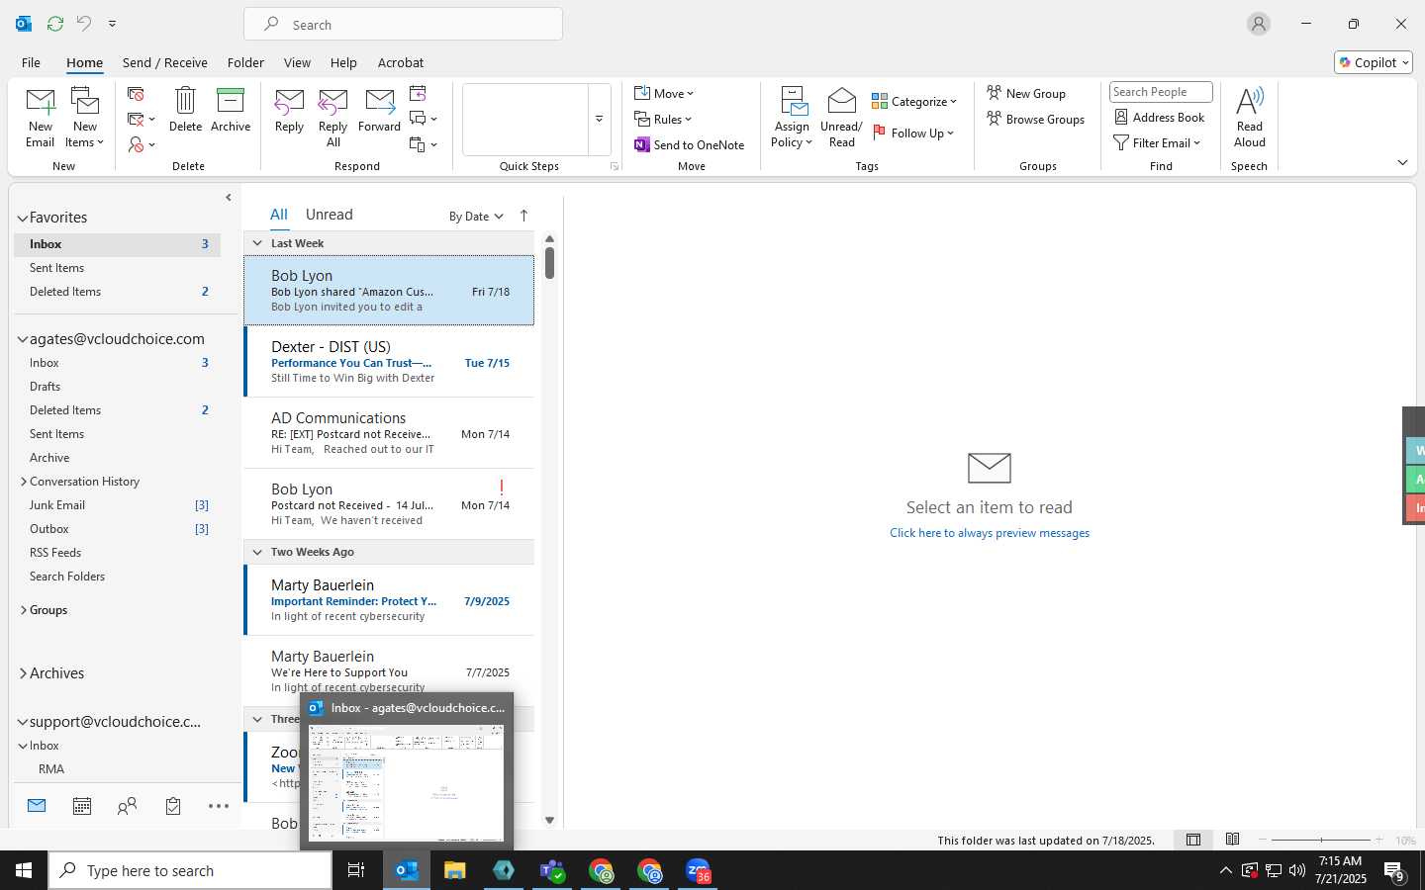The height and width of the screenshot is (890, 1425).
Task: Click the zoom slider in status bar
Action: (x=1321, y=840)
